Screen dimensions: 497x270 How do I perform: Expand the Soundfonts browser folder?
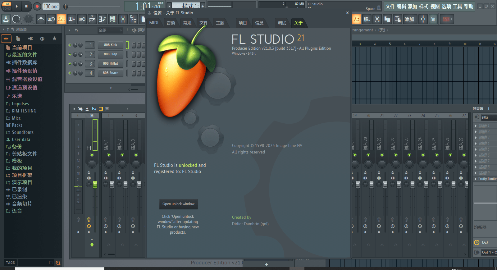click(20, 132)
